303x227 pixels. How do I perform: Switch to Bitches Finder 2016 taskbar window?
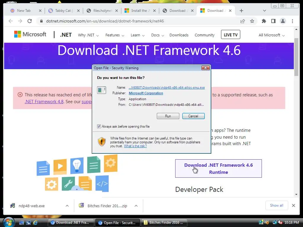[164, 223]
